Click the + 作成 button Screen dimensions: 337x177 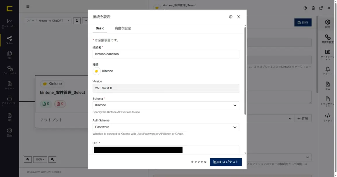point(303,118)
